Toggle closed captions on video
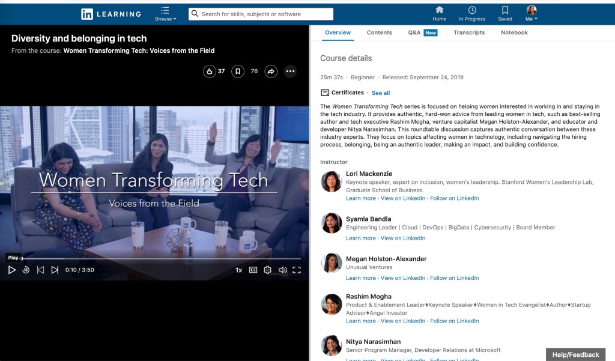615x361 pixels. 253,270
